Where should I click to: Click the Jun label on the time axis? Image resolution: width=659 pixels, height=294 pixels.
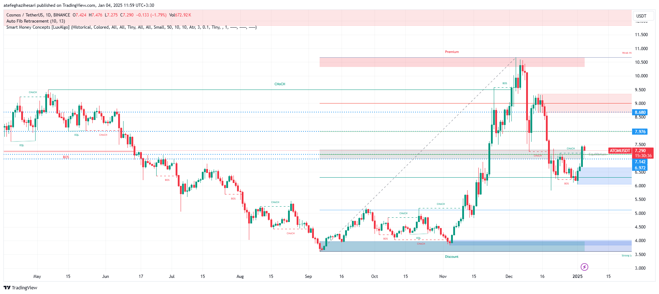tap(105, 276)
